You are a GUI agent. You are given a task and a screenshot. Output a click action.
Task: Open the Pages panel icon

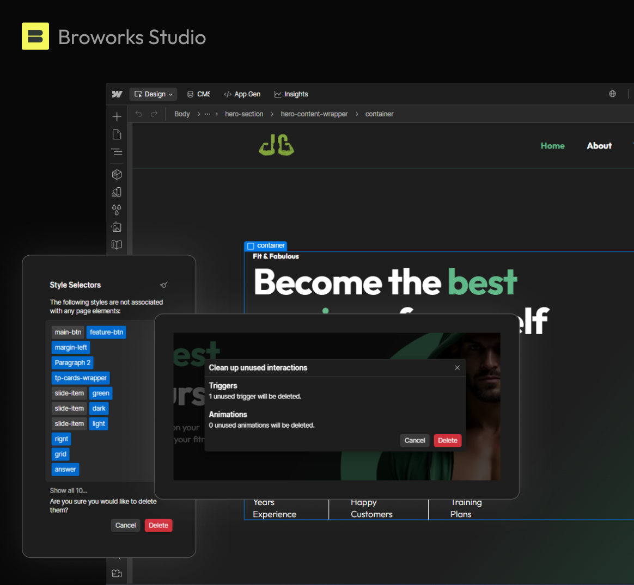pos(117,134)
